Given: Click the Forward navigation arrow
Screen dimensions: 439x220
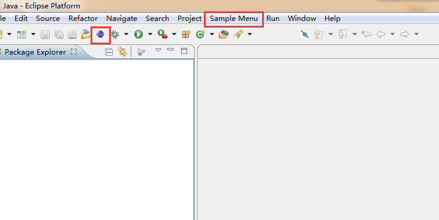Looking at the screenshot, I should [x=405, y=34].
